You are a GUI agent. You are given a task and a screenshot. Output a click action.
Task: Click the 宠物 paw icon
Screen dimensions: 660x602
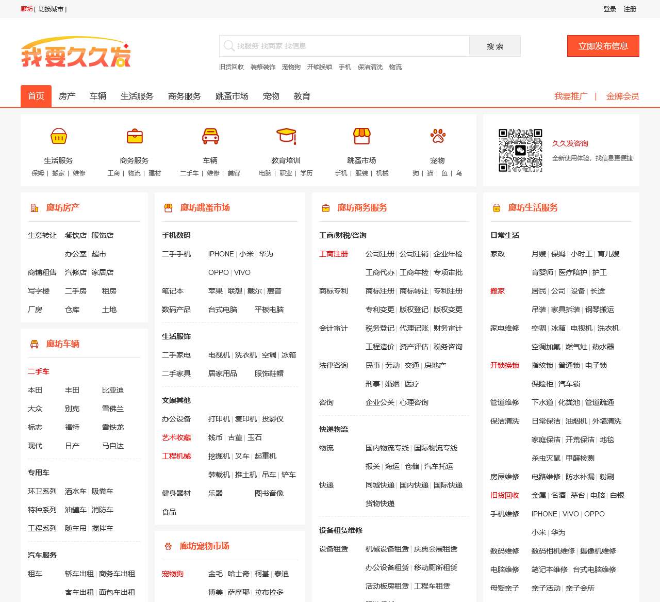click(438, 137)
